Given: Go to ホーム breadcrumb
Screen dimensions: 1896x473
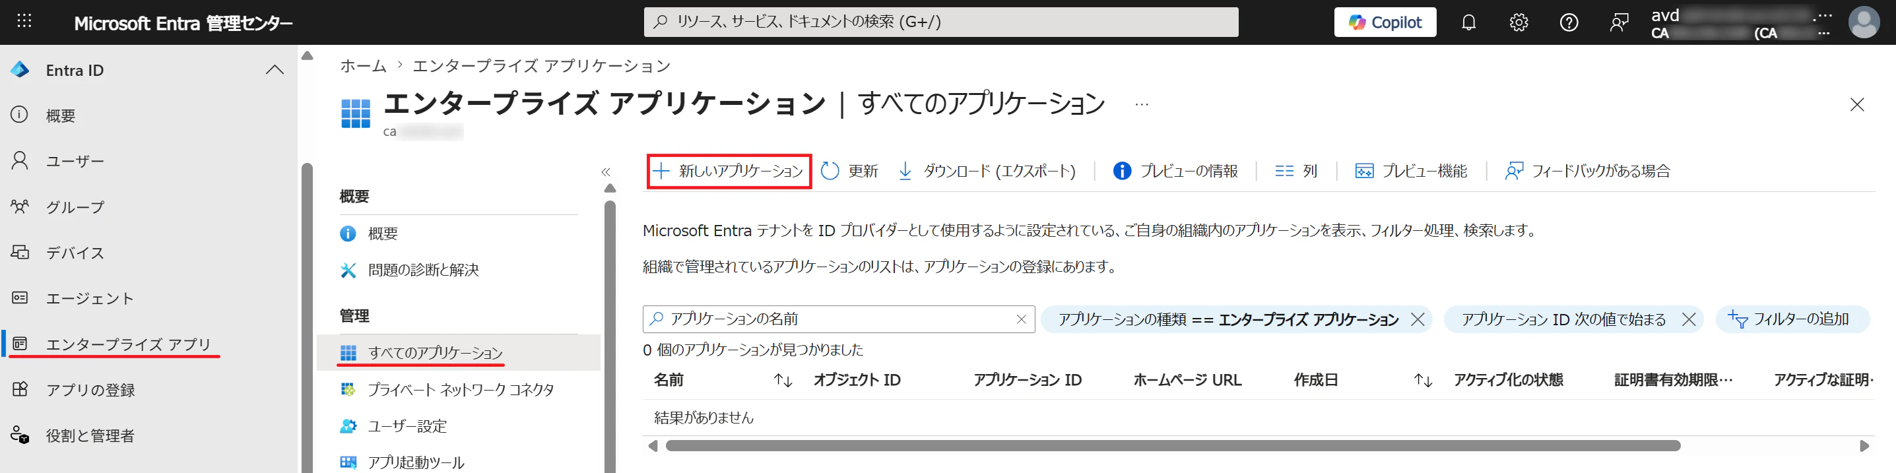Looking at the screenshot, I should pos(363,65).
